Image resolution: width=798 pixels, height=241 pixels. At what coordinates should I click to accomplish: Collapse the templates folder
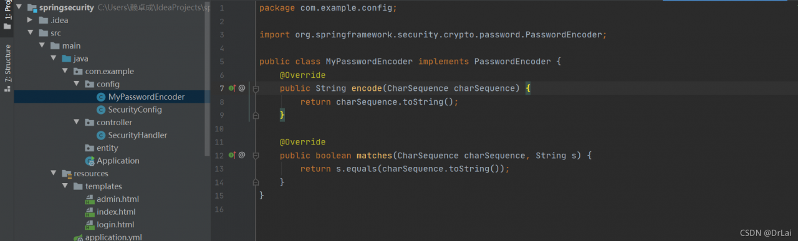[65, 186]
